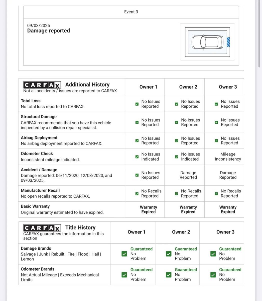Click the CARFAX logo beside Additional History
The height and width of the screenshot is (301, 262).
point(42,85)
